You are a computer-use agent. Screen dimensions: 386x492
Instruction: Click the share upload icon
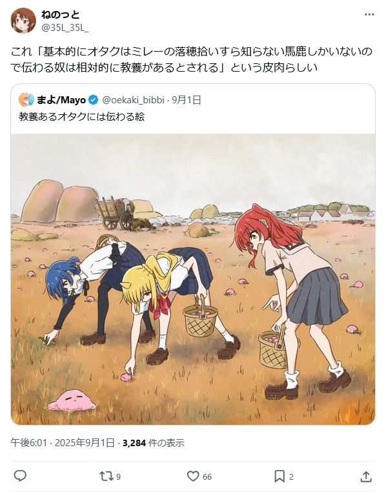[366, 477]
